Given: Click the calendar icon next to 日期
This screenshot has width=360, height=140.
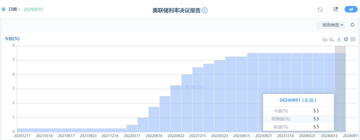Looking at the screenshot, I should (x=4, y=9).
